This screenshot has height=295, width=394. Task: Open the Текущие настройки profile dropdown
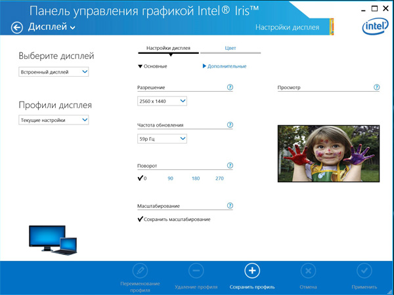(x=54, y=120)
